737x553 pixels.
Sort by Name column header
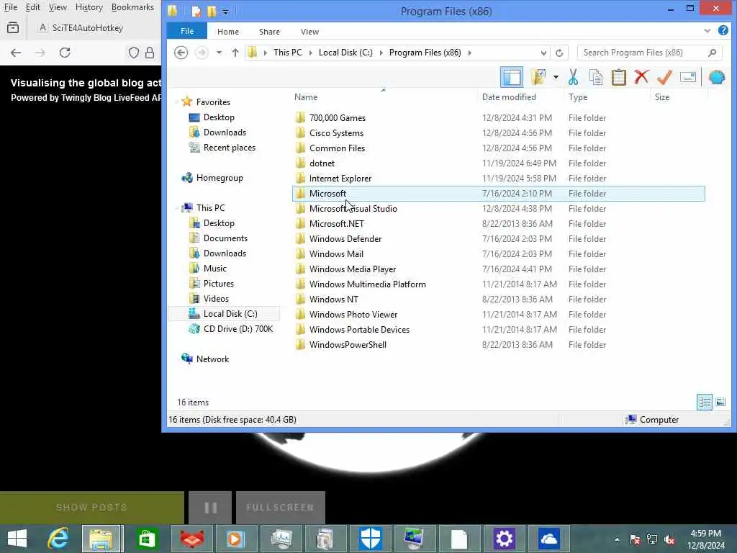(x=306, y=97)
